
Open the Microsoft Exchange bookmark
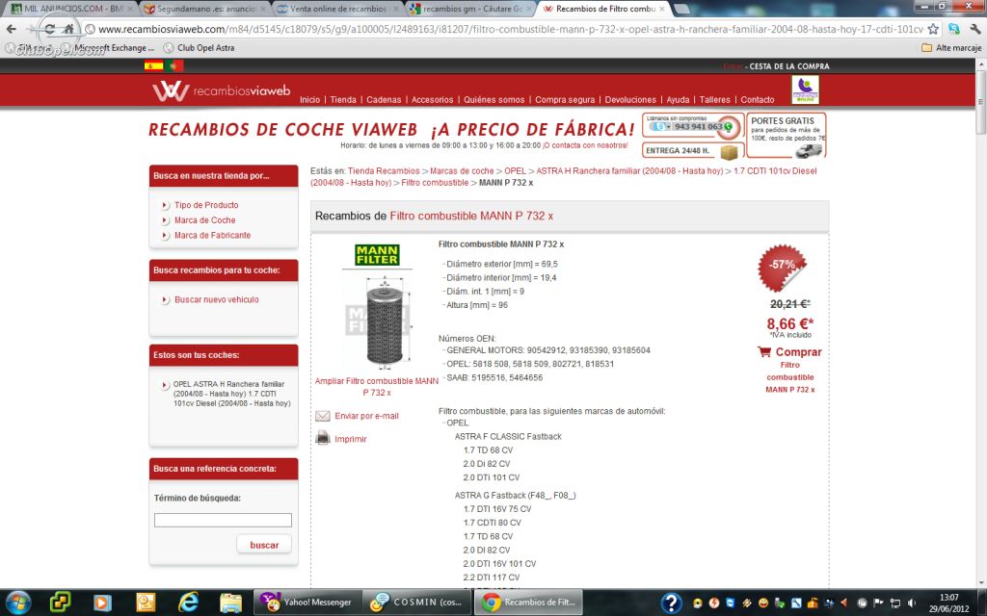coord(110,48)
